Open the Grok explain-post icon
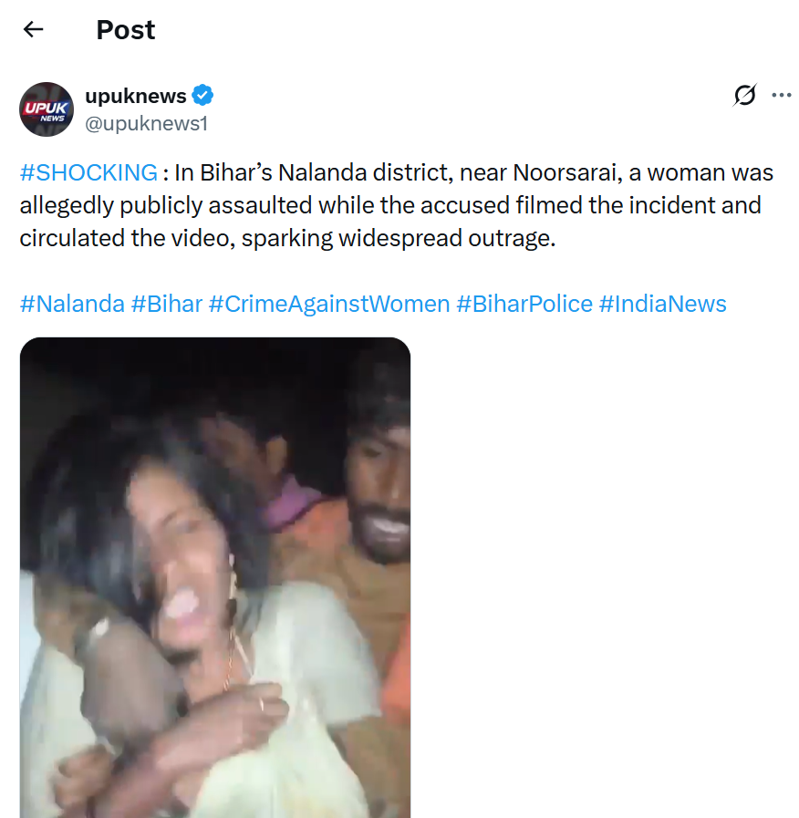799x818 pixels. click(745, 95)
